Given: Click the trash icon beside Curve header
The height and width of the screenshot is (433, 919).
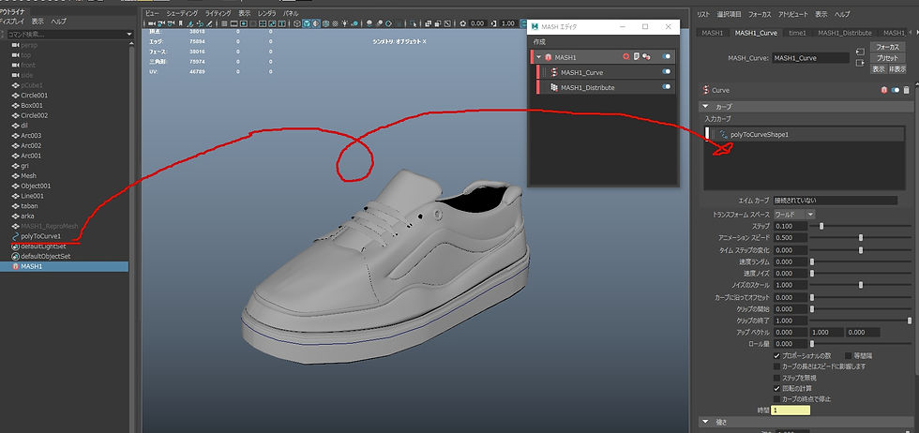Looking at the screenshot, I should coord(906,90).
